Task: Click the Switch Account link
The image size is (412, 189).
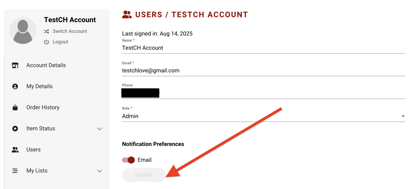Action: tap(70, 31)
